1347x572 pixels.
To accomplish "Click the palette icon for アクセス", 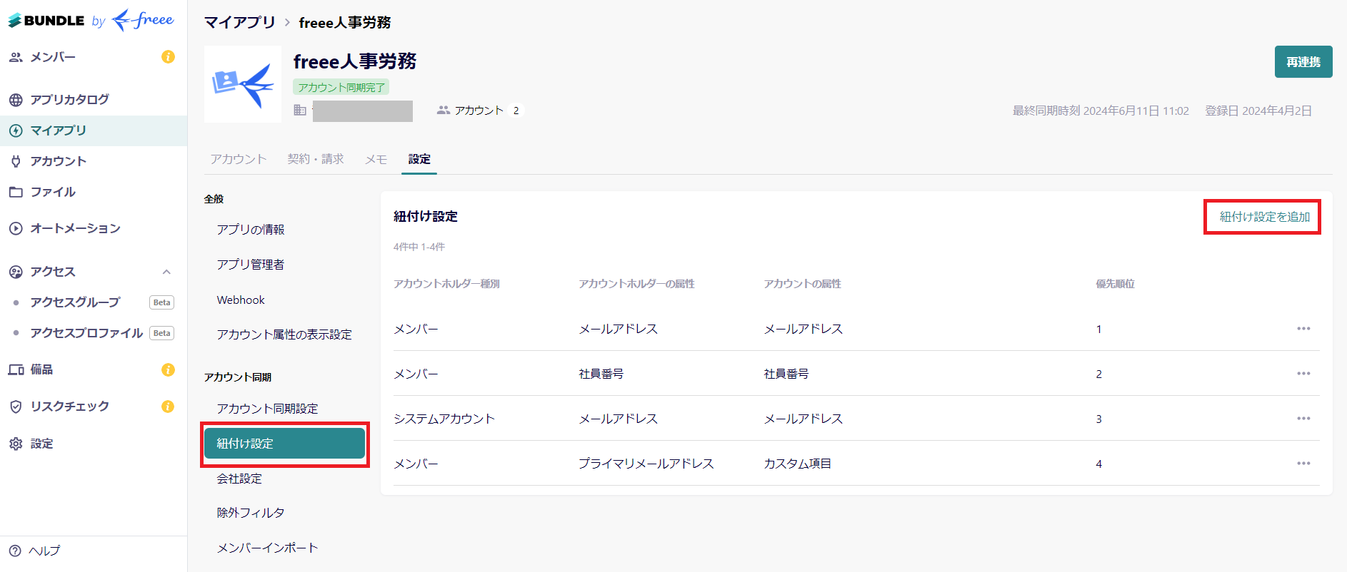I will (x=16, y=272).
